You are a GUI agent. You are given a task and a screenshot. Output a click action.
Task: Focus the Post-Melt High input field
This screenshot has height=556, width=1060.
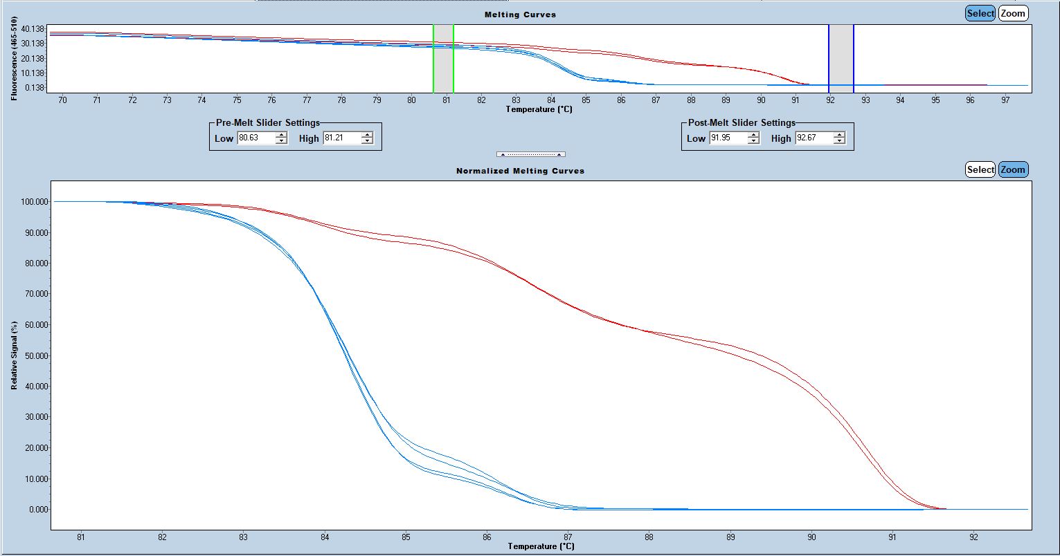814,138
